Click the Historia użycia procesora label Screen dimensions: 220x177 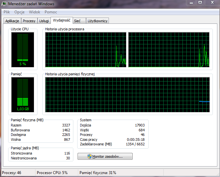coord(65,29)
